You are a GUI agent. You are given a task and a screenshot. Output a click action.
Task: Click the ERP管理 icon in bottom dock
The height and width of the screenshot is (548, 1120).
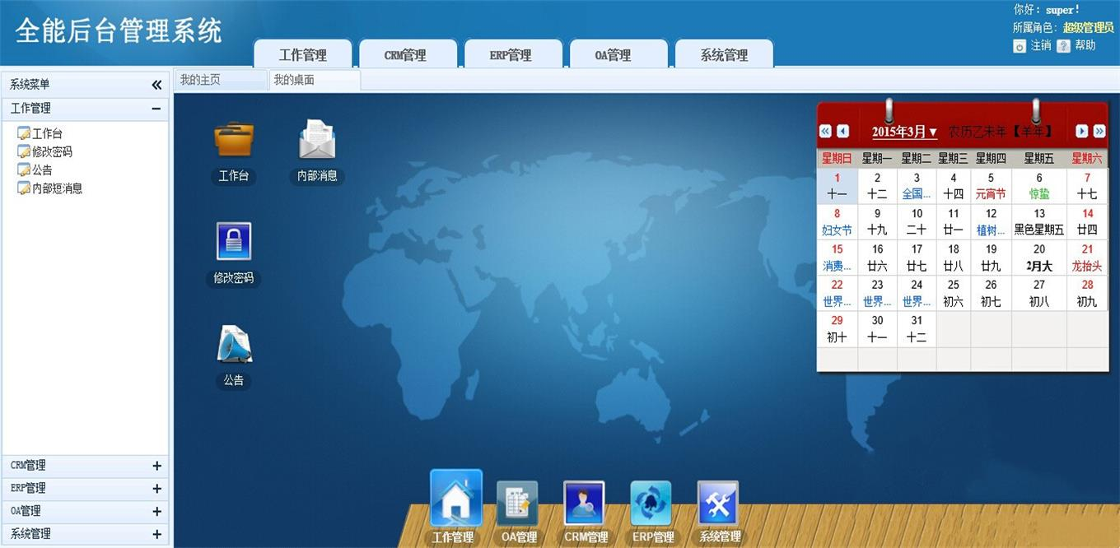pyautogui.click(x=651, y=503)
